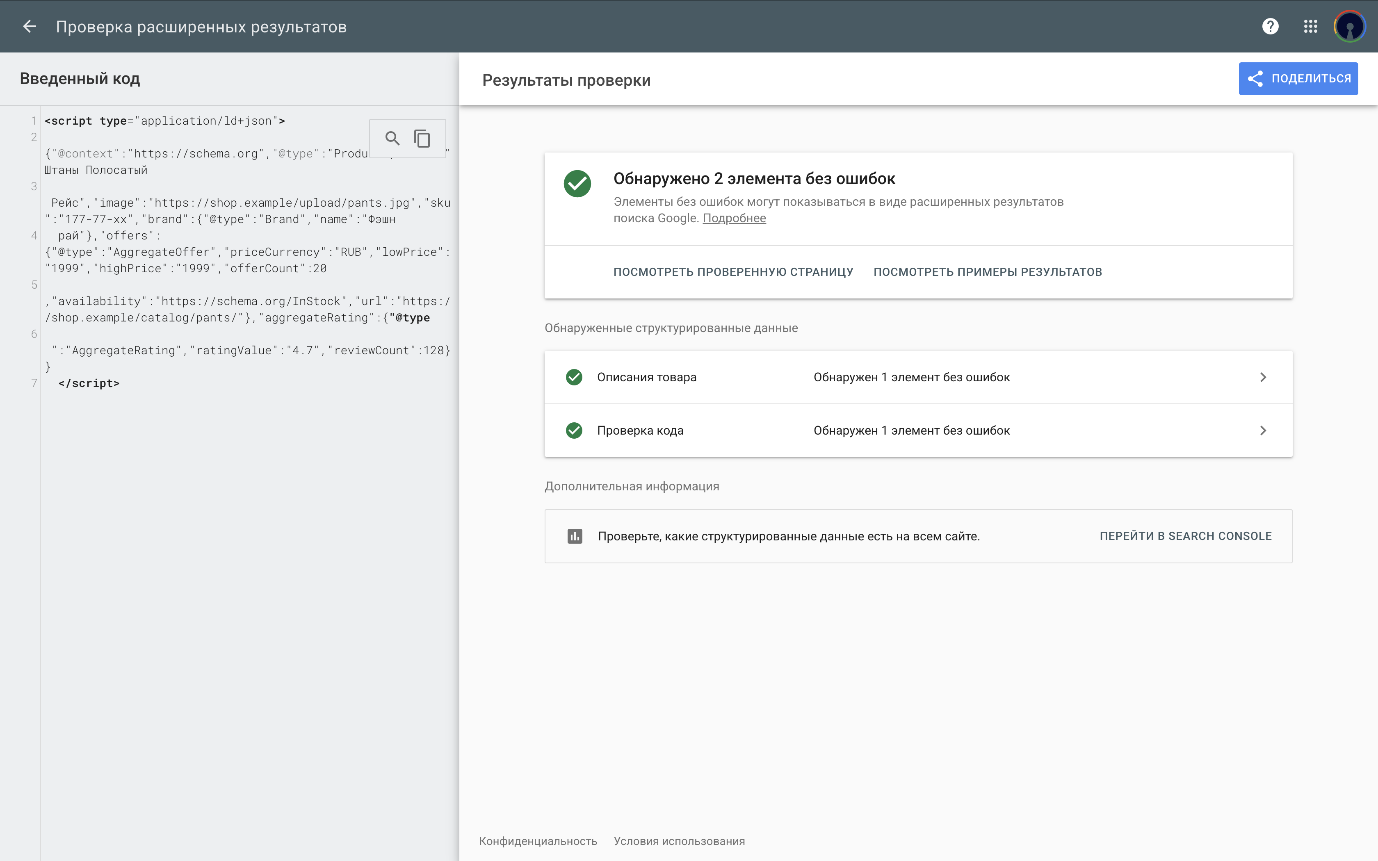This screenshot has height=861, width=1378.
Task: Copy the entered code to clipboard
Action: tap(422, 138)
